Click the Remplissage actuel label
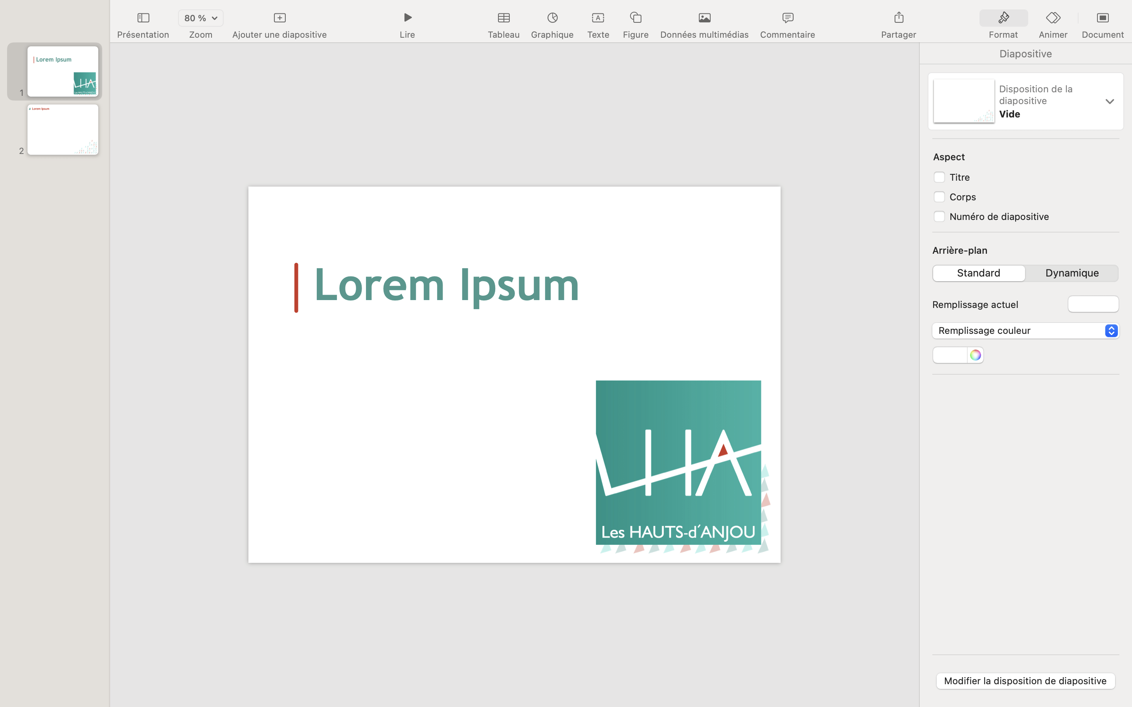The height and width of the screenshot is (707, 1132). point(974,305)
